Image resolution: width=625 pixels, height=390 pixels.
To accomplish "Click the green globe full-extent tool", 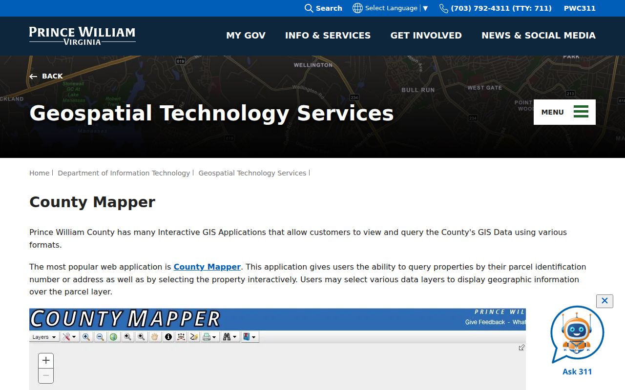I will pyautogui.click(x=114, y=337).
